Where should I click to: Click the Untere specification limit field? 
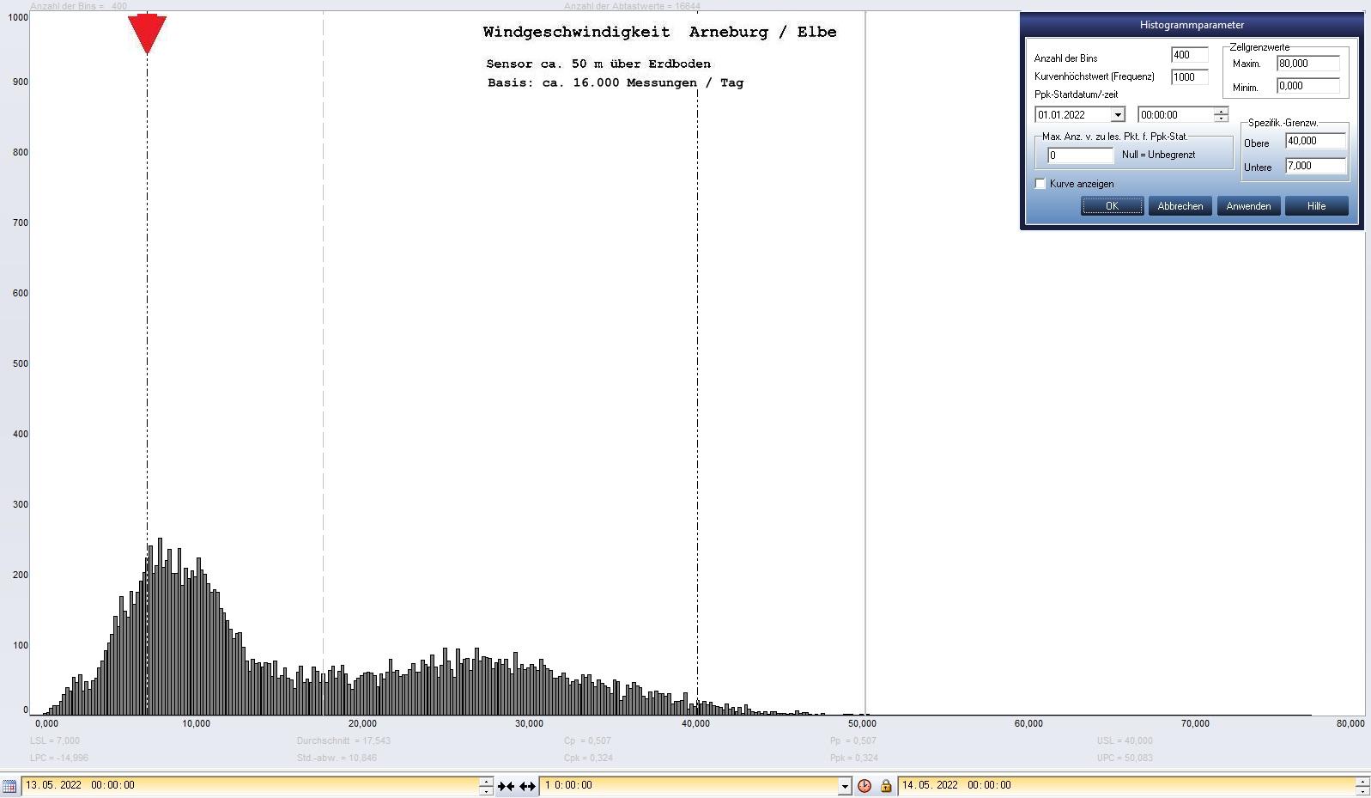pos(1314,166)
